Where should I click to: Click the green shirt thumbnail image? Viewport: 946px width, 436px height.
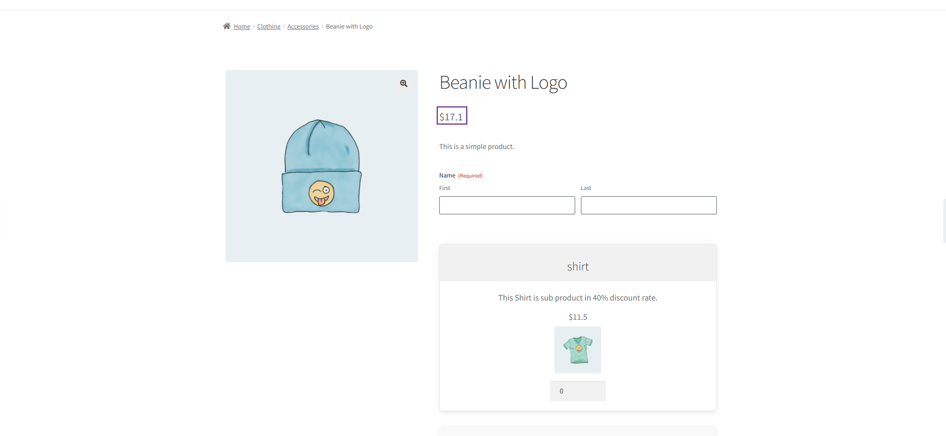point(577,350)
